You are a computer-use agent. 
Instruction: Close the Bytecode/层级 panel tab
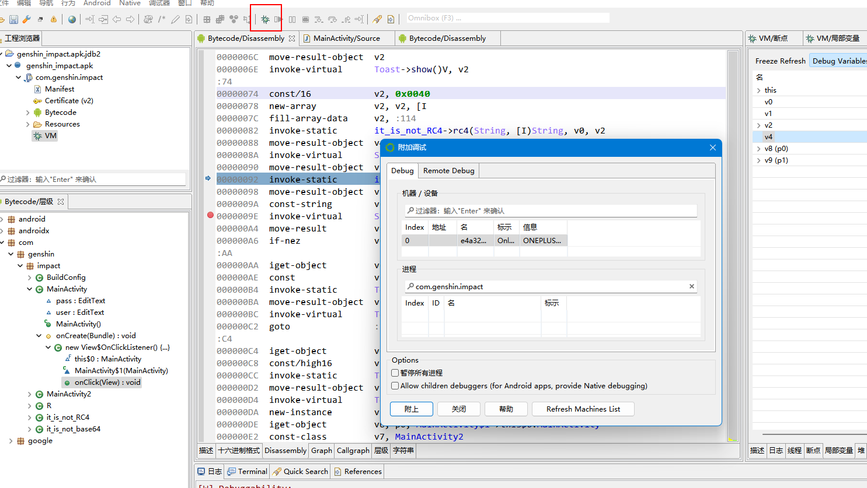tap(61, 202)
